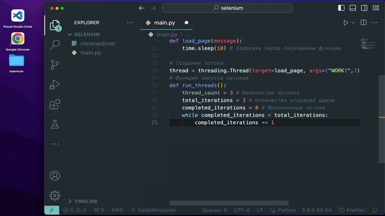
Task: Click the EXPLORER panel title
Action: [87, 23]
